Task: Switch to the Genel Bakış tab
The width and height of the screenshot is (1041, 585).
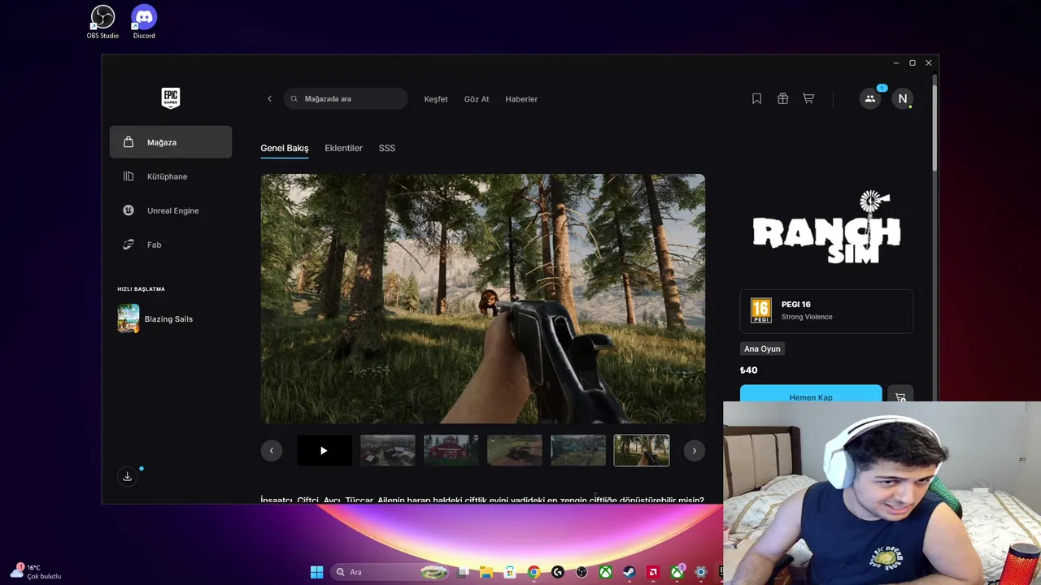Action: tap(285, 148)
